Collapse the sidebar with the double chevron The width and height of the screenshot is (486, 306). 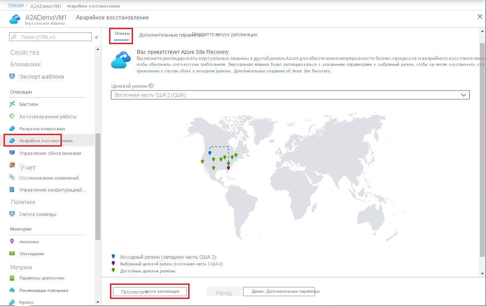pos(96,37)
